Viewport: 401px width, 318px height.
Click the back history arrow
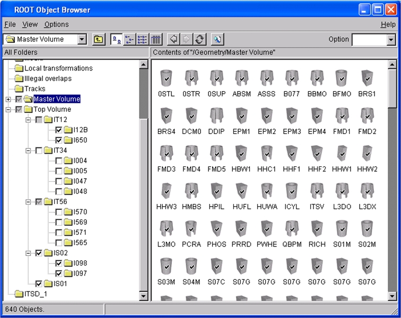pos(173,39)
